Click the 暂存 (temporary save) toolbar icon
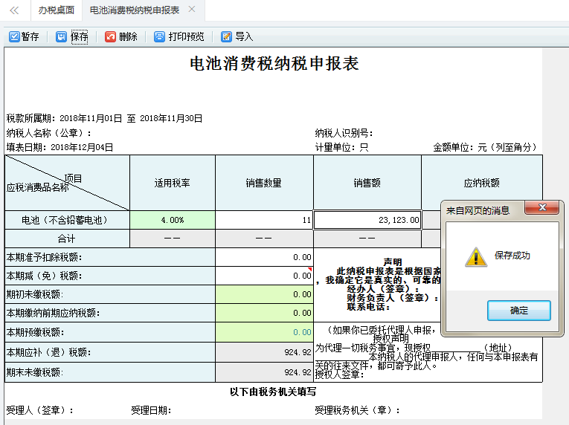Screen dimensions: 569x425 [x=14, y=36]
